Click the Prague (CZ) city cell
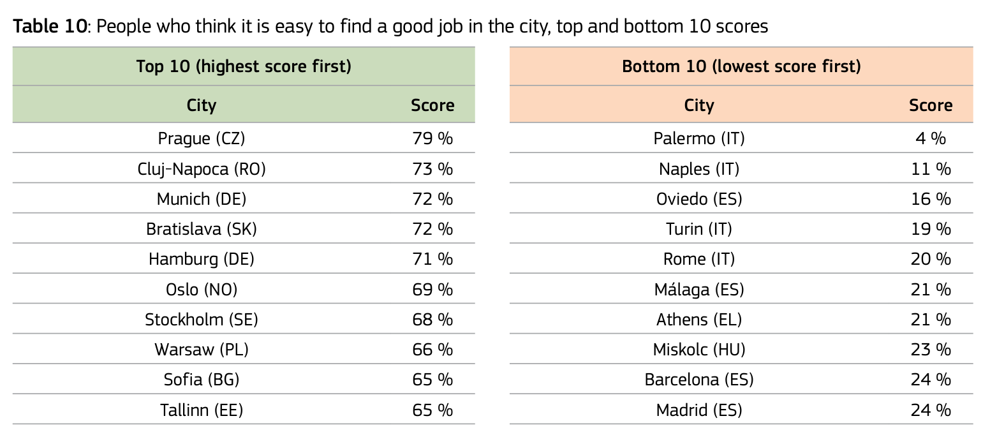The width and height of the screenshot is (1004, 430). 202,138
